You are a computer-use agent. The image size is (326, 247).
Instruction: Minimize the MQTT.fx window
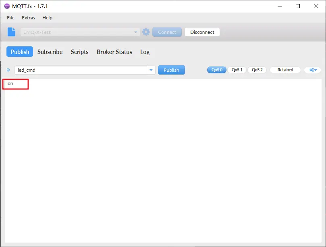[x=280, y=6]
